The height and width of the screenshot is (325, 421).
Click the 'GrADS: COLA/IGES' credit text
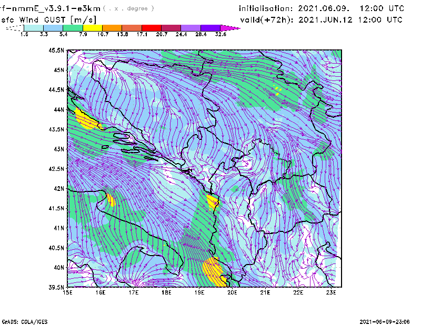click(x=25, y=322)
